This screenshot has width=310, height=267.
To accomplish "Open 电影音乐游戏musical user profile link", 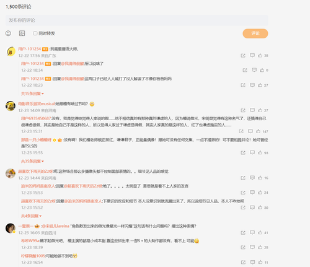I will (37, 103).
